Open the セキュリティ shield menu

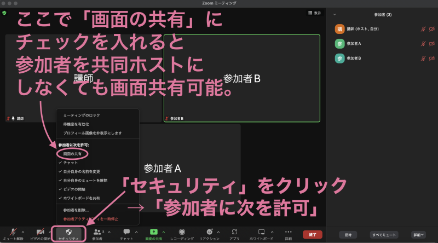coord(69,234)
